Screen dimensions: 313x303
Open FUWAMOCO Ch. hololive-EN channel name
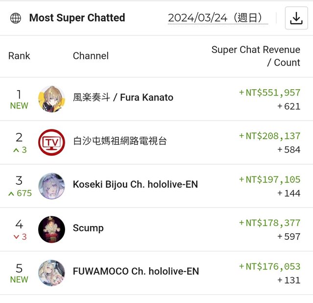tap(136, 272)
